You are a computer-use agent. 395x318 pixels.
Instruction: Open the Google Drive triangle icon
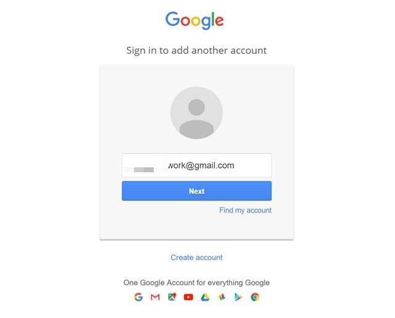coord(205,298)
